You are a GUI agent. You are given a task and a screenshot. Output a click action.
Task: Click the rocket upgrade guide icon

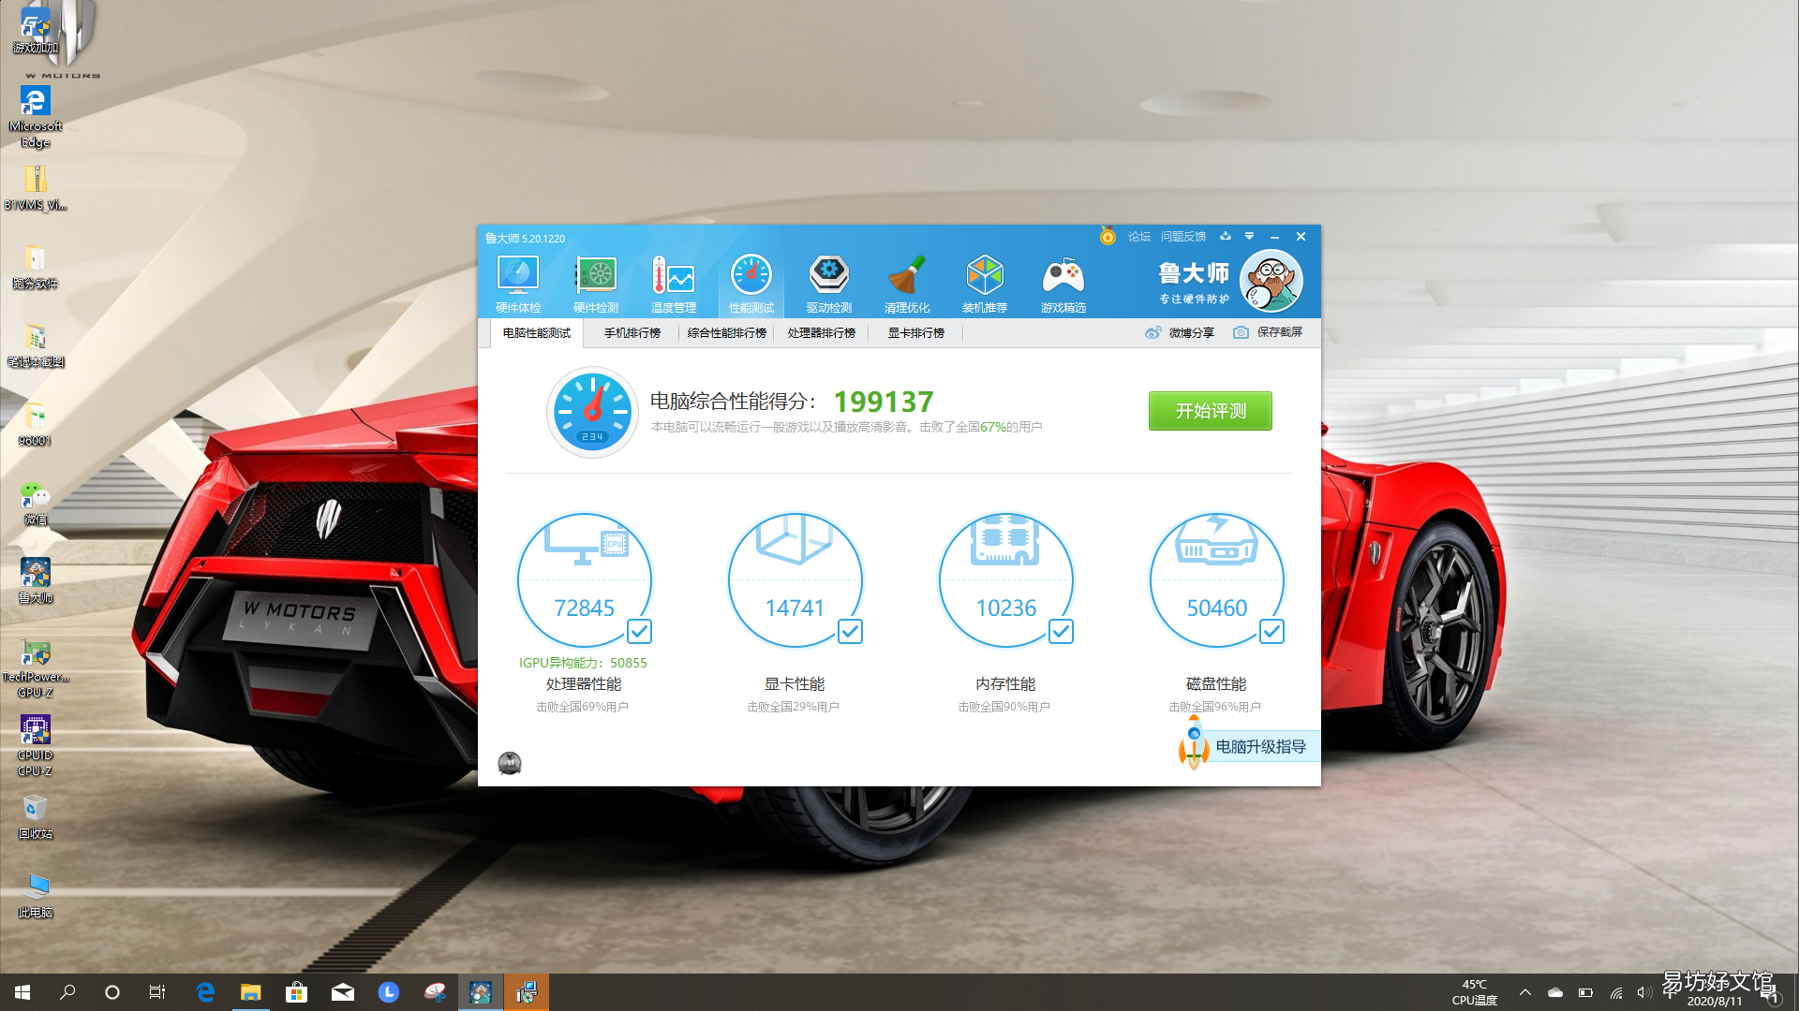tap(1194, 744)
